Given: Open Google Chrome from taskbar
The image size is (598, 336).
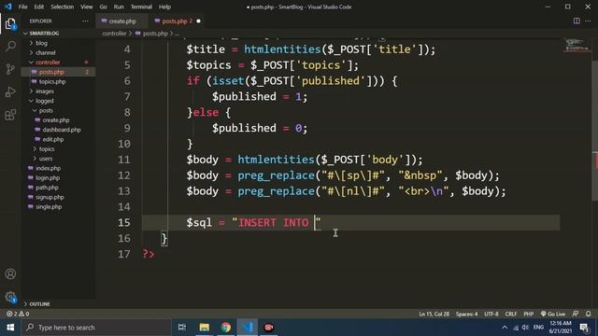Looking at the screenshot, I should pyautogui.click(x=226, y=328).
